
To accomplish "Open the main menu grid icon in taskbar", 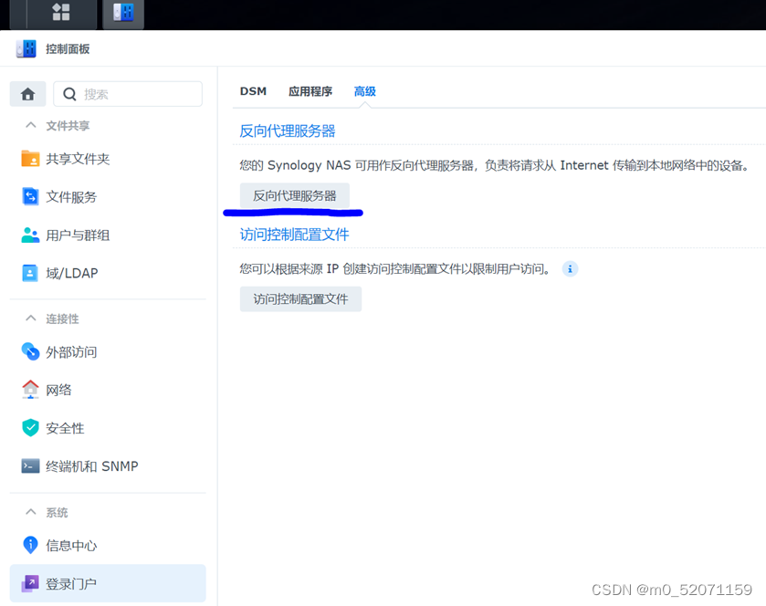I will click(x=61, y=12).
